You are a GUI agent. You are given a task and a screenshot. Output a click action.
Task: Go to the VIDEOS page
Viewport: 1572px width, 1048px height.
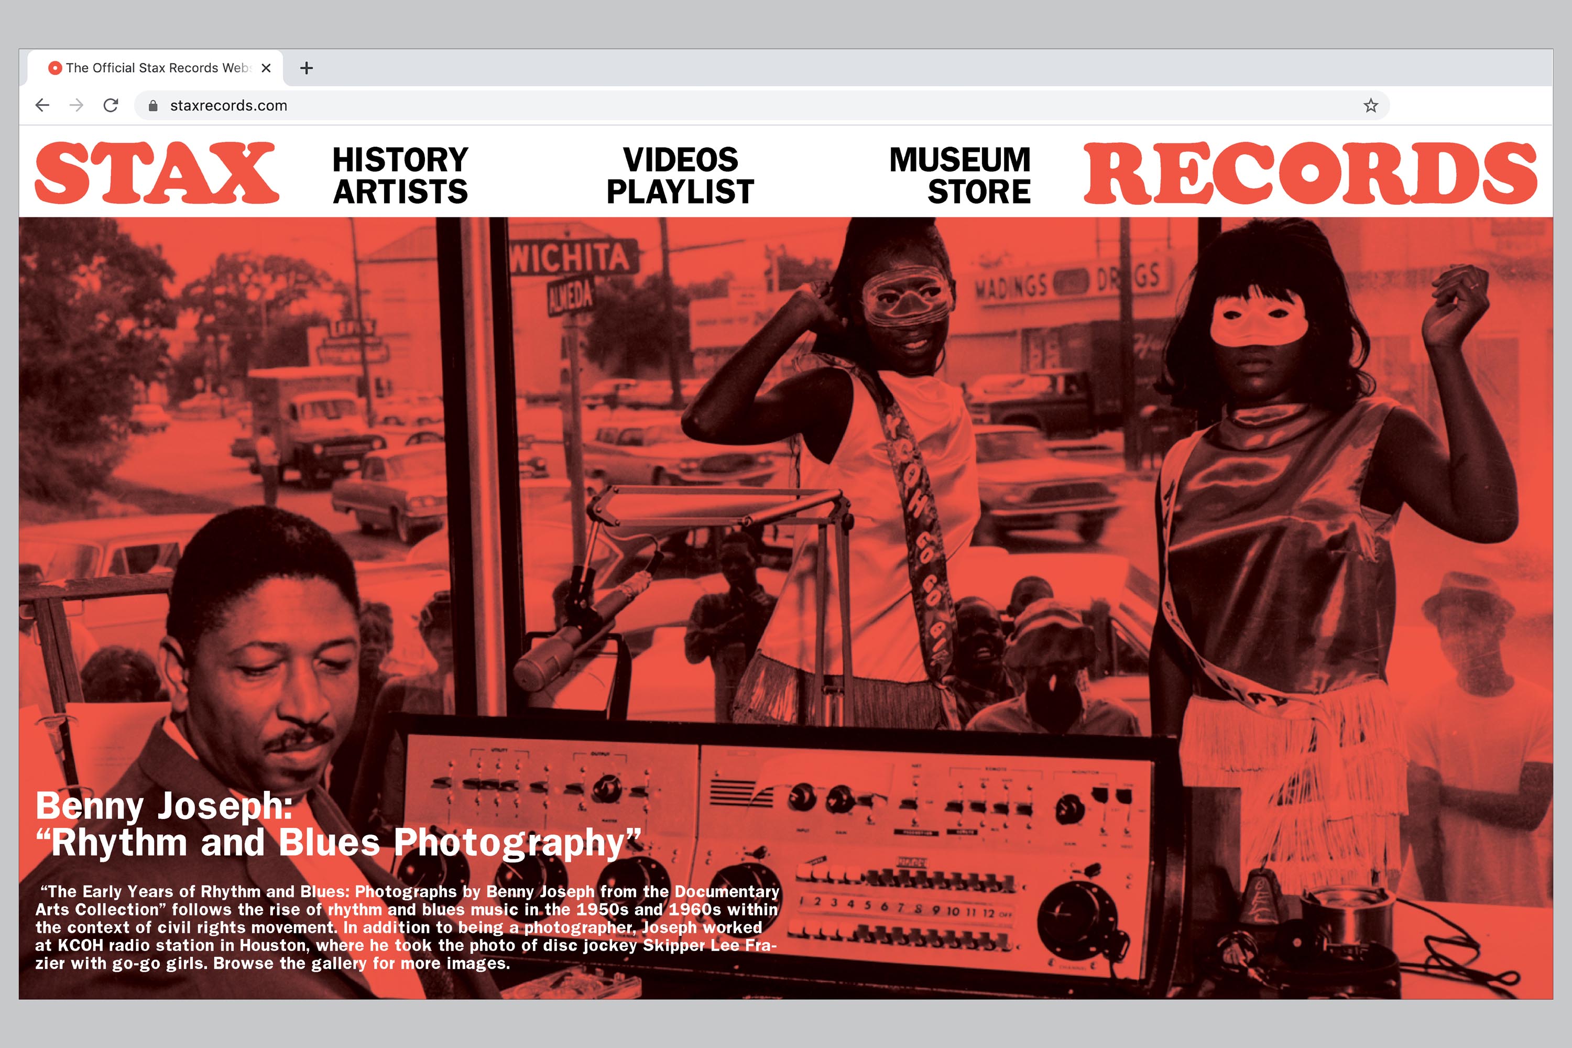[680, 160]
